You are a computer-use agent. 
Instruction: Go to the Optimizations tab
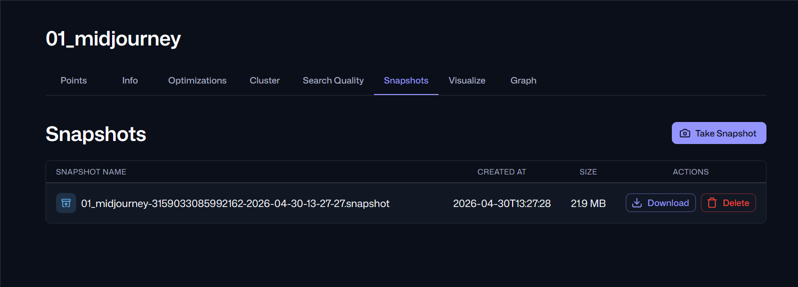coord(197,80)
